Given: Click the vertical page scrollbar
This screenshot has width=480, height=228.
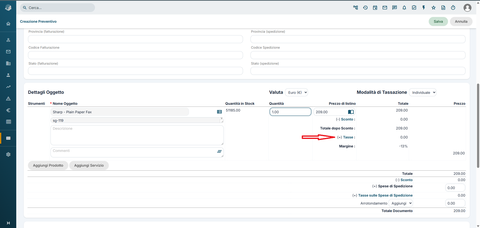Looking at the screenshot, I should click(478, 126).
